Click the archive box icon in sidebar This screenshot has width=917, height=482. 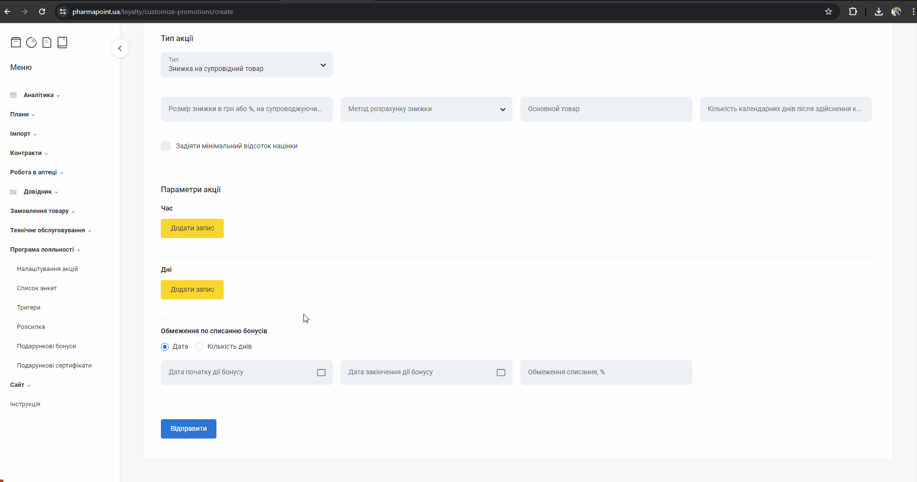pos(16,43)
